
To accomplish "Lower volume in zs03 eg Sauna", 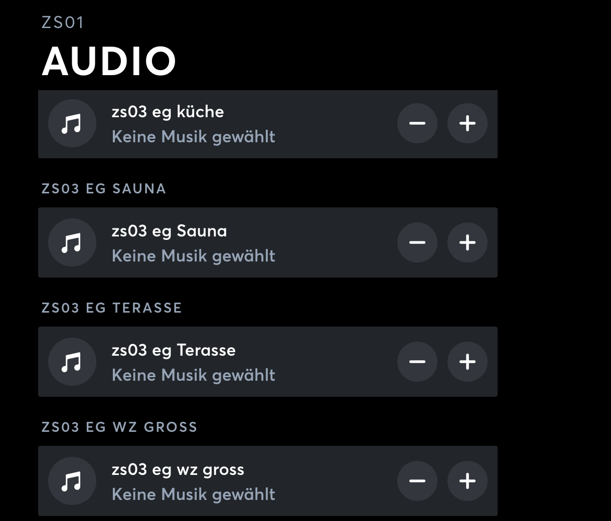I will 417,242.
